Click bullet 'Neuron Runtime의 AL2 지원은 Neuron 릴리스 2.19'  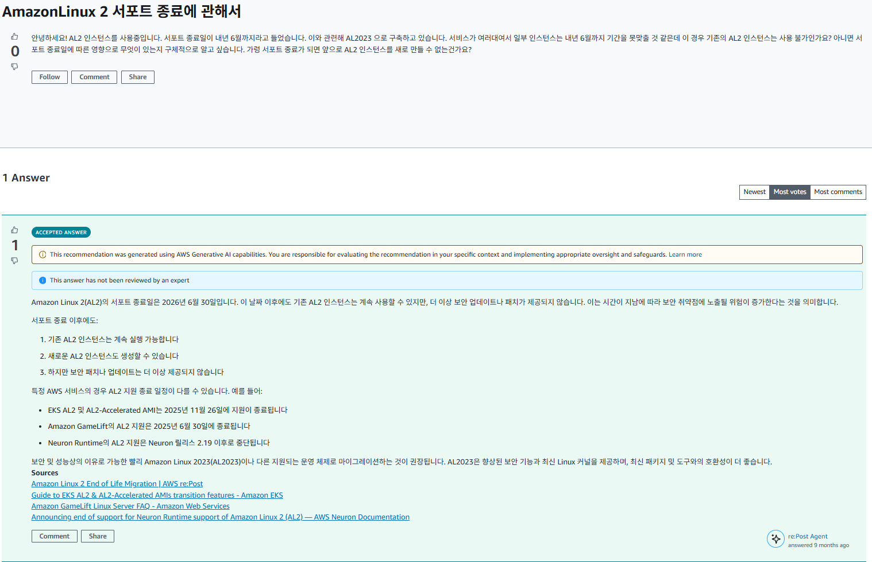pyautogui.click(x=159, y=443)
